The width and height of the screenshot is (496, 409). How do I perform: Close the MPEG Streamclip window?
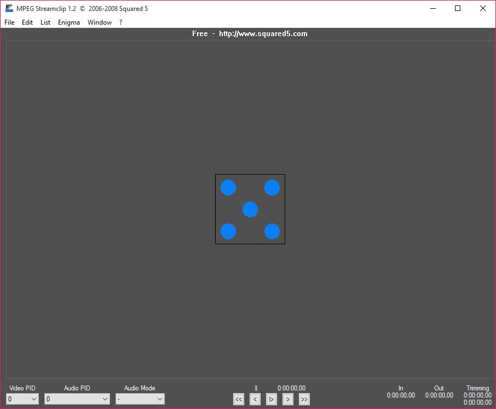click(483, 8)
